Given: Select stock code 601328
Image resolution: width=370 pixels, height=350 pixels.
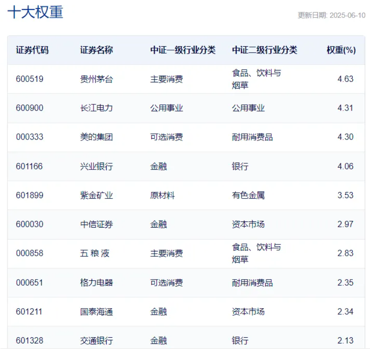Looking at the screenshot, I should (30, 341).
